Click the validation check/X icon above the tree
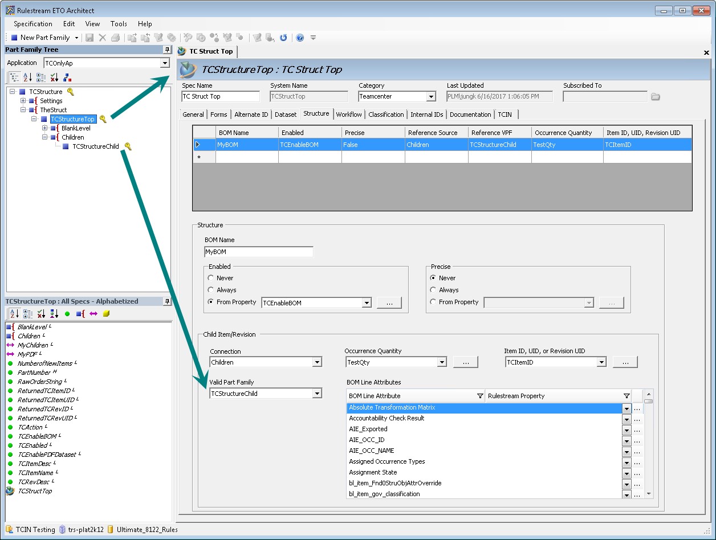 pos(54,77)
